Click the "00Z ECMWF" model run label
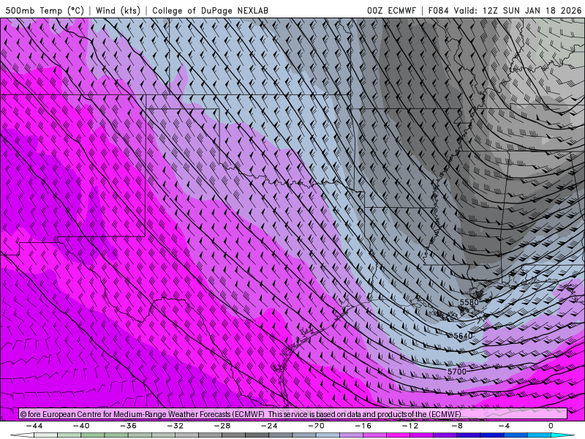Viewport: 585px width, 439px height. click(x=391, y=10)
